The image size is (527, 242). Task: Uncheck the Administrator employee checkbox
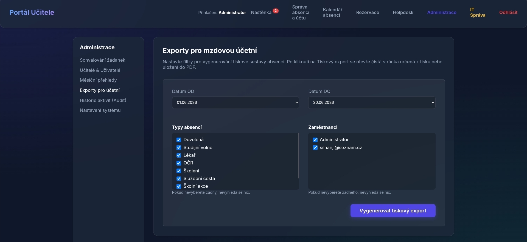315,140
